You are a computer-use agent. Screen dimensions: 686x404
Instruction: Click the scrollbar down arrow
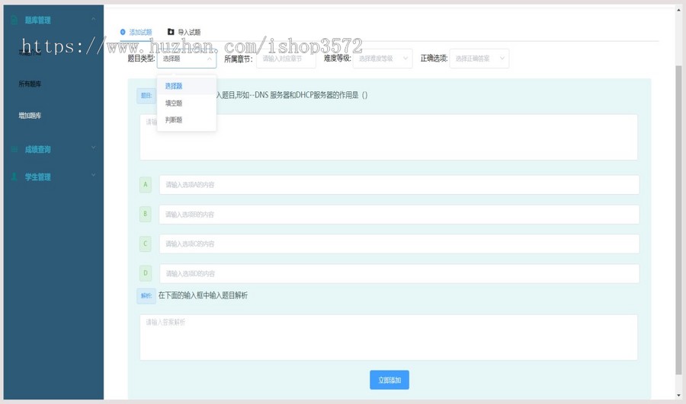click(x=678, y=396)
